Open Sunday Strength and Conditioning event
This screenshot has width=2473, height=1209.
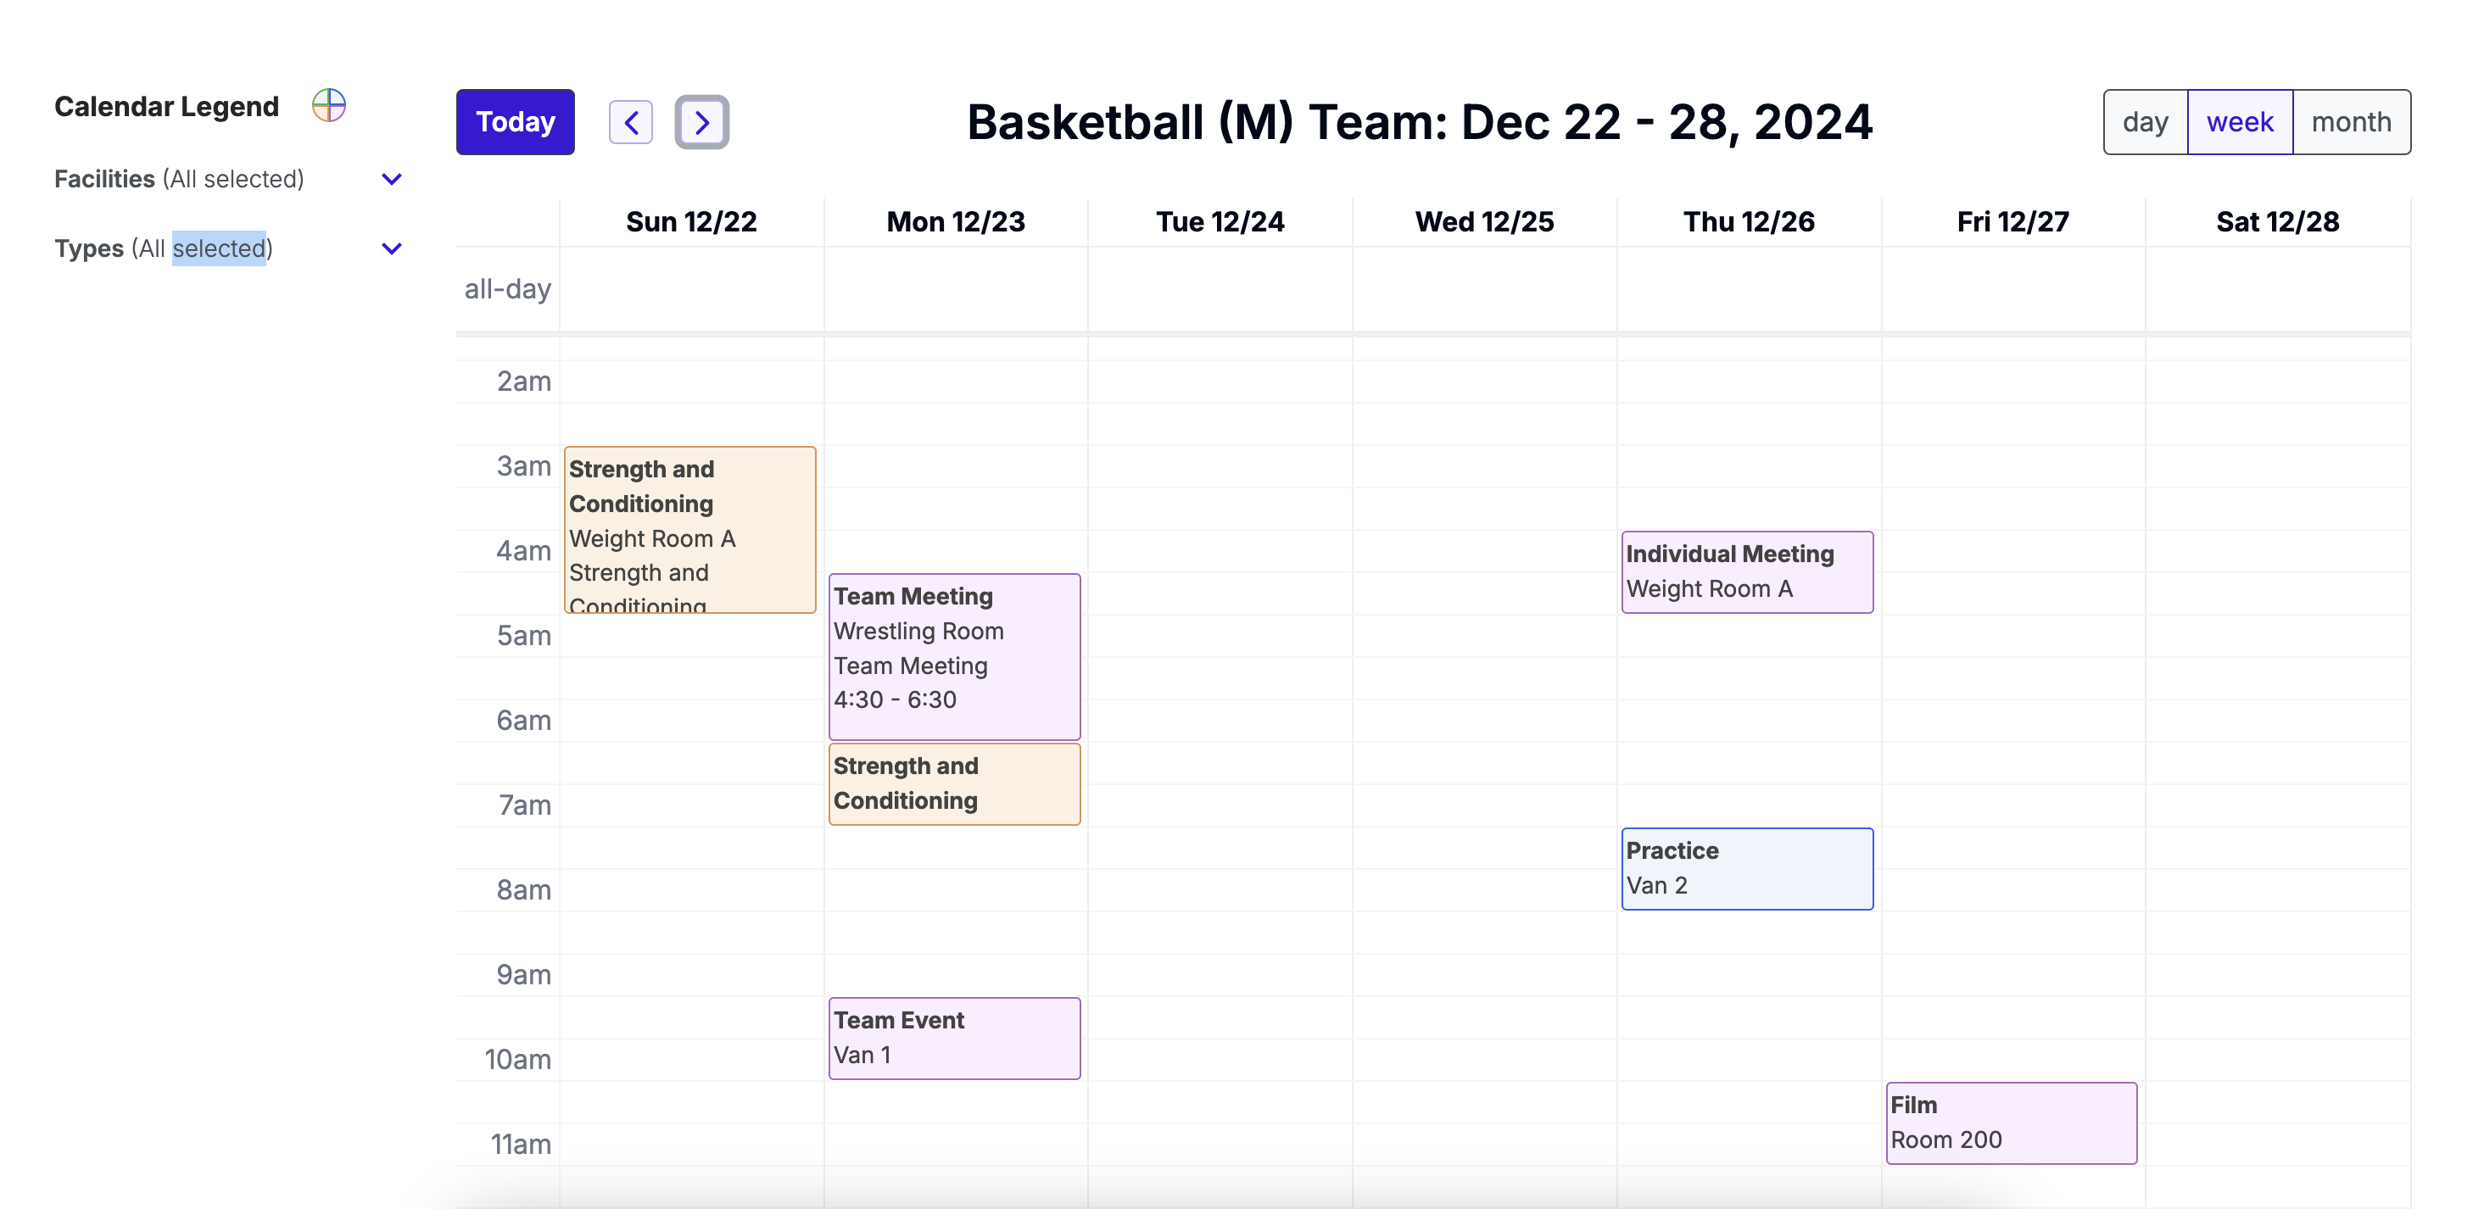[x=690, y=530]
